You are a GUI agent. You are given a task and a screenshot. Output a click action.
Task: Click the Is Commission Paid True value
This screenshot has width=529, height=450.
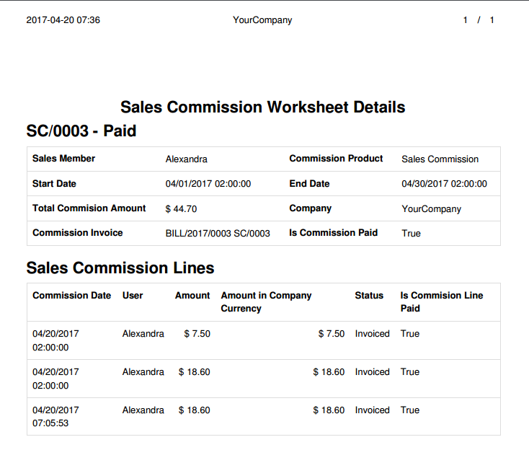coord(411,234)
